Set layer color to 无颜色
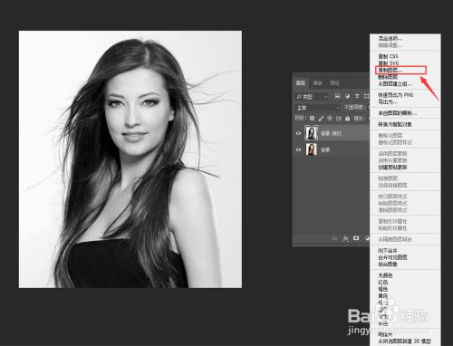 (x=385, y=275)
